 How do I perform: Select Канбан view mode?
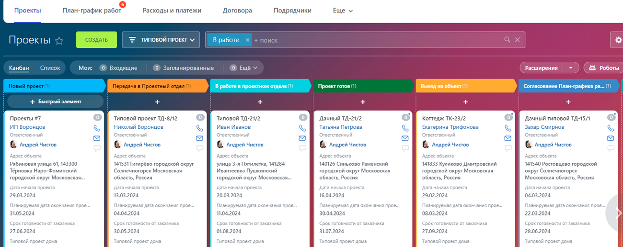pos(19,68)
